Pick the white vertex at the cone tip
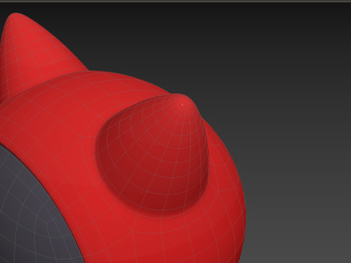 click(183, 104)
